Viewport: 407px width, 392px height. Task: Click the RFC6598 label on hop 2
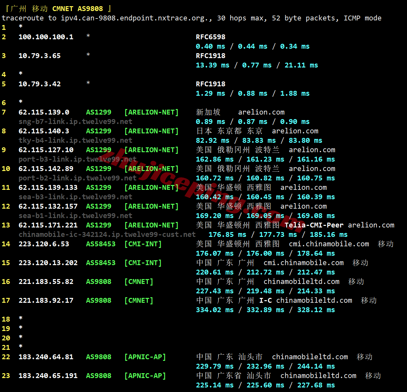click(210, 37)
